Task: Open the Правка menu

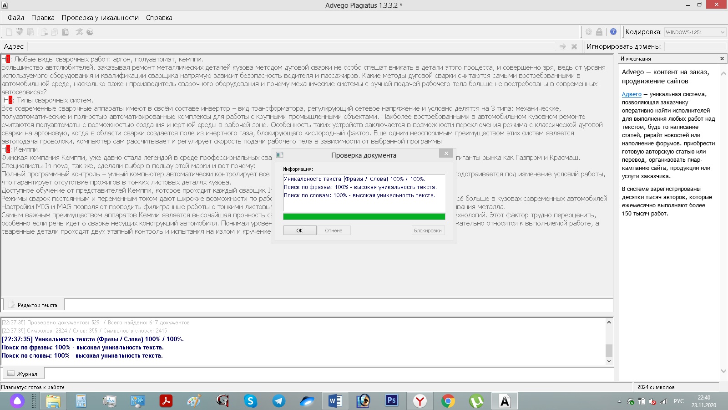Action: [43, 18]
